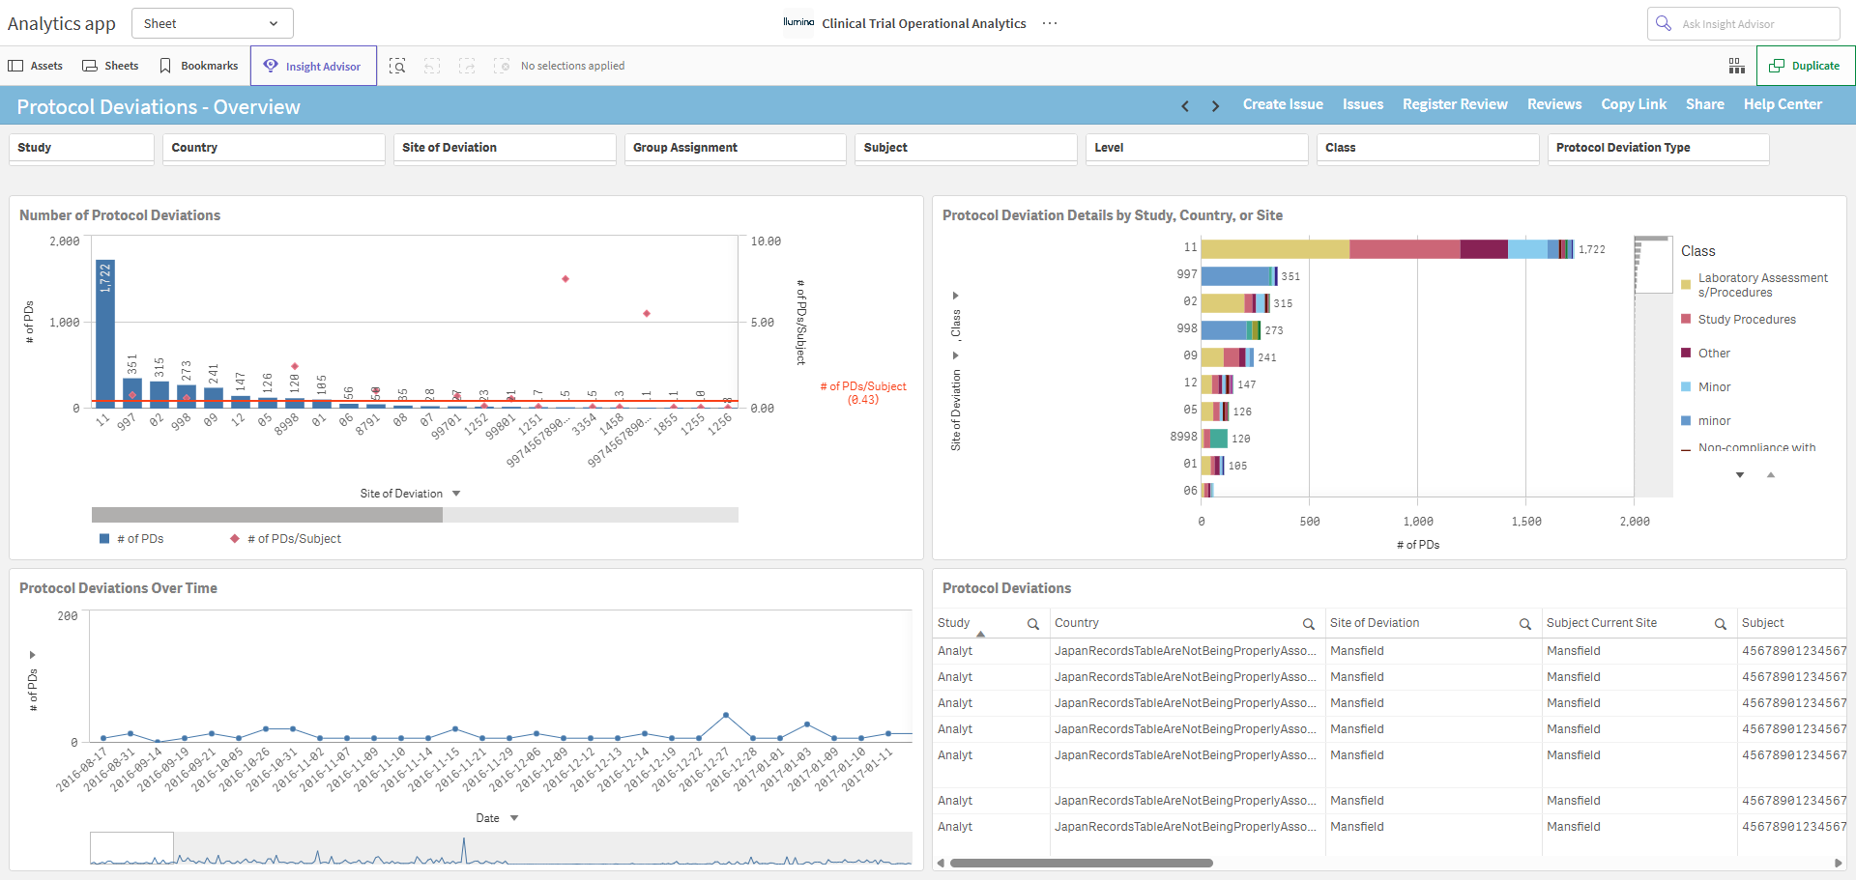1856x880 pixels.
Task: Select the Minor legend entry
Action: [1705, 387]
